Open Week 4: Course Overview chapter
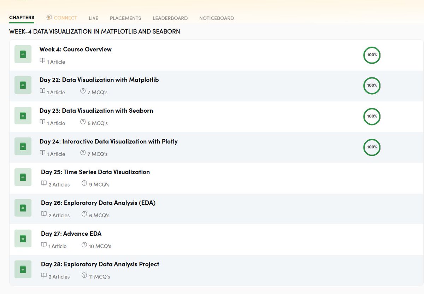 pyautogui.click(x=75, y=49)
